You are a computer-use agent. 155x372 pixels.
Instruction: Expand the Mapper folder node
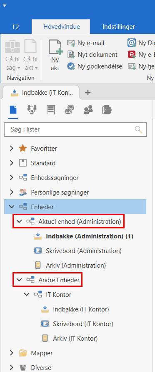11,353
